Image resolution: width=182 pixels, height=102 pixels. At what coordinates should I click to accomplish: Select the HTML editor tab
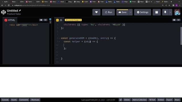pyautogui.click(x=10, y=20)
